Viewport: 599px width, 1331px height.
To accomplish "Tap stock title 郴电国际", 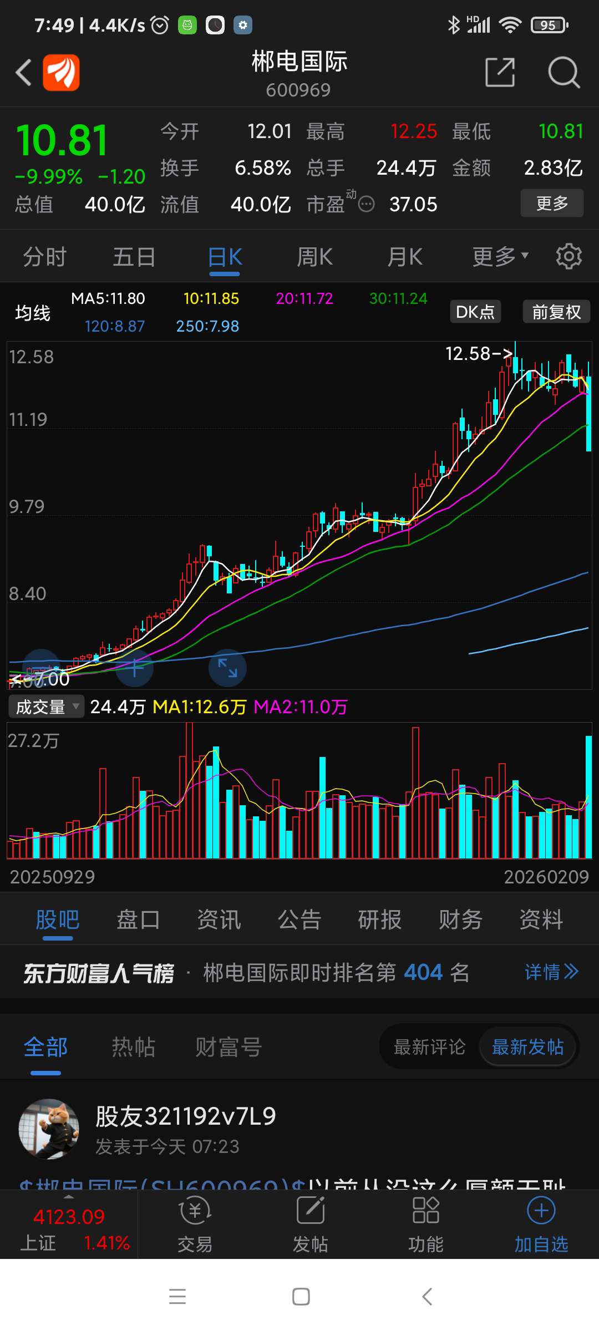I will point(299,61).
